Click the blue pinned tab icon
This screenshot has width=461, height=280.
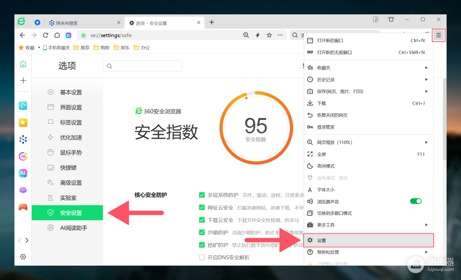38,23
